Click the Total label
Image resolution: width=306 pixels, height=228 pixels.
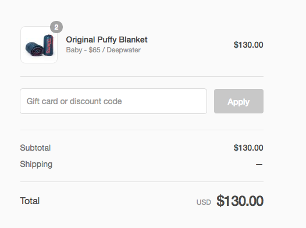(x=30, y=201)
